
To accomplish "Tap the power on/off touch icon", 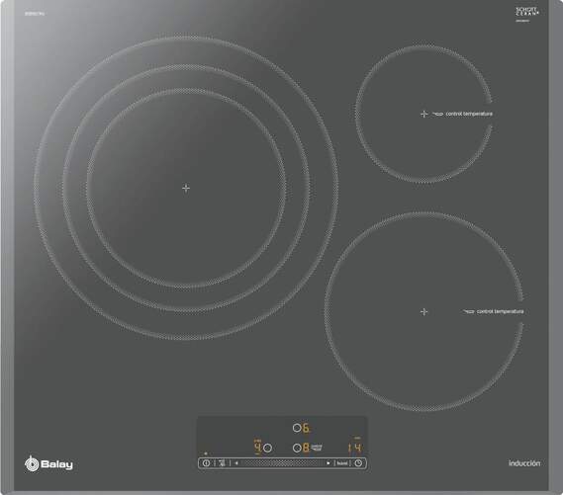I will (x=206, y=463).
